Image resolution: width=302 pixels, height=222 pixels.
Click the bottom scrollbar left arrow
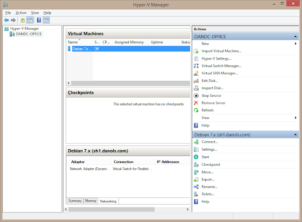point(66,209)
